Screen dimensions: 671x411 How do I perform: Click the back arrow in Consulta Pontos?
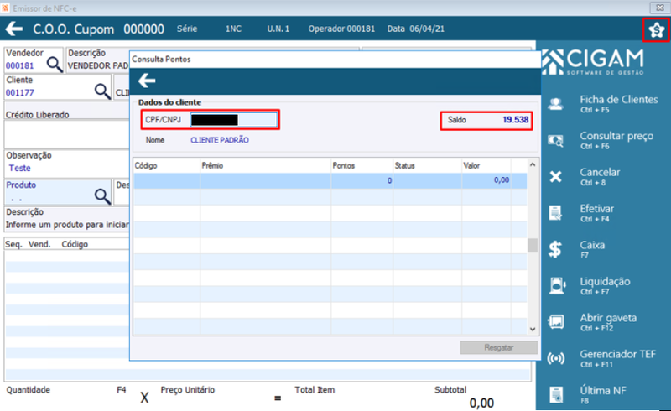147,80
